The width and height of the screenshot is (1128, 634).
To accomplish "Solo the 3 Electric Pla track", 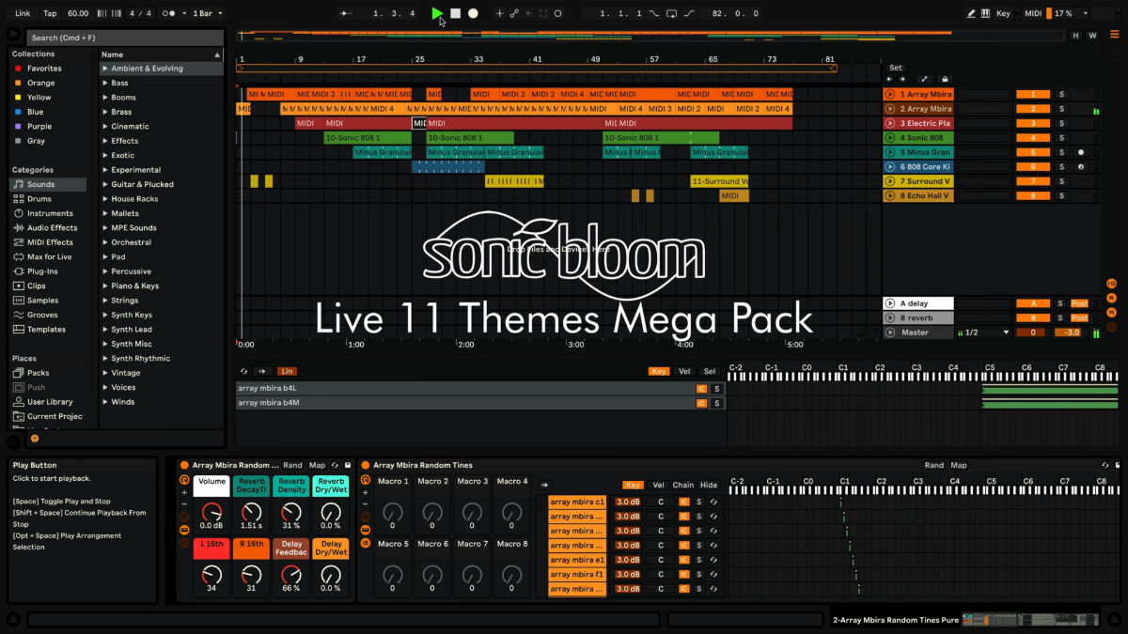I will click(1060, 123).
